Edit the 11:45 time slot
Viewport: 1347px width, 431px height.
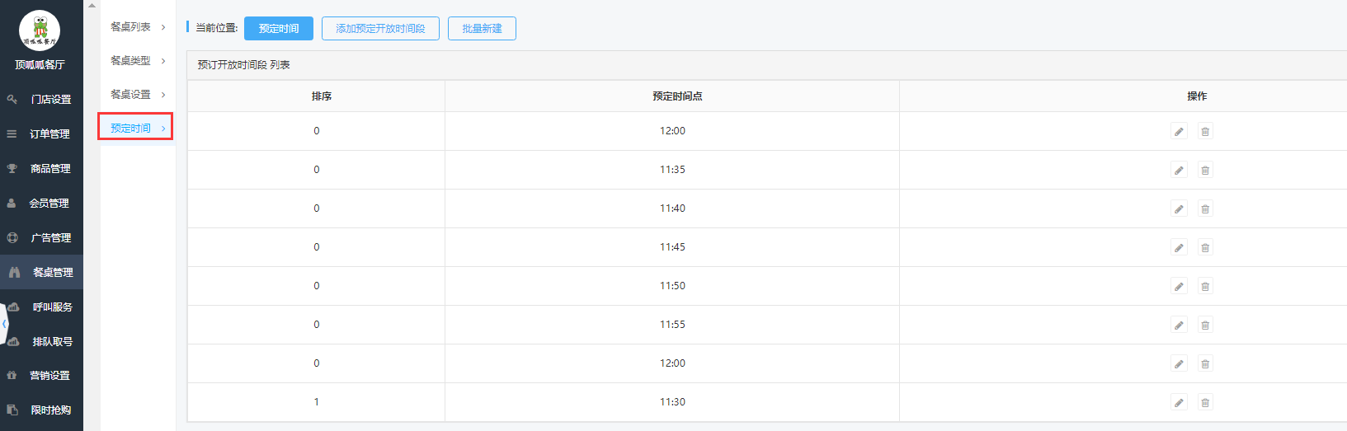1179,248
